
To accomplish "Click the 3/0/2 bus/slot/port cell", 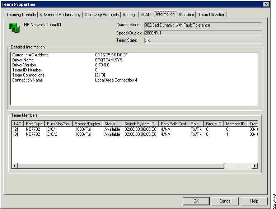I will coord(52,134).
